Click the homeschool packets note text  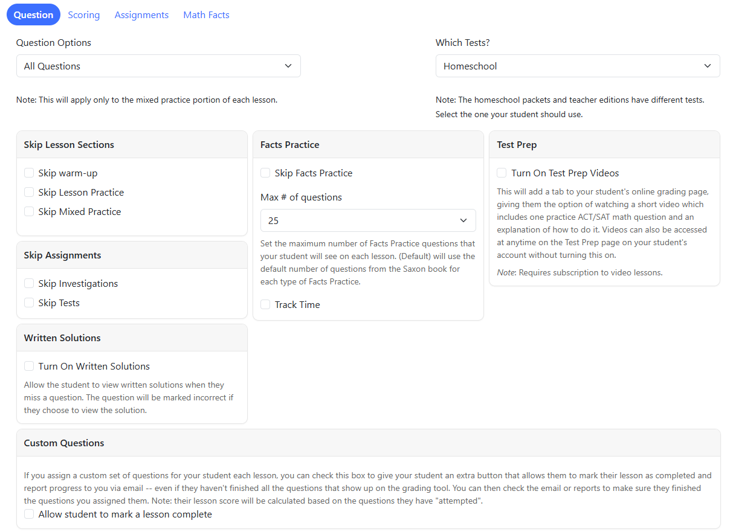coord(570,107)
